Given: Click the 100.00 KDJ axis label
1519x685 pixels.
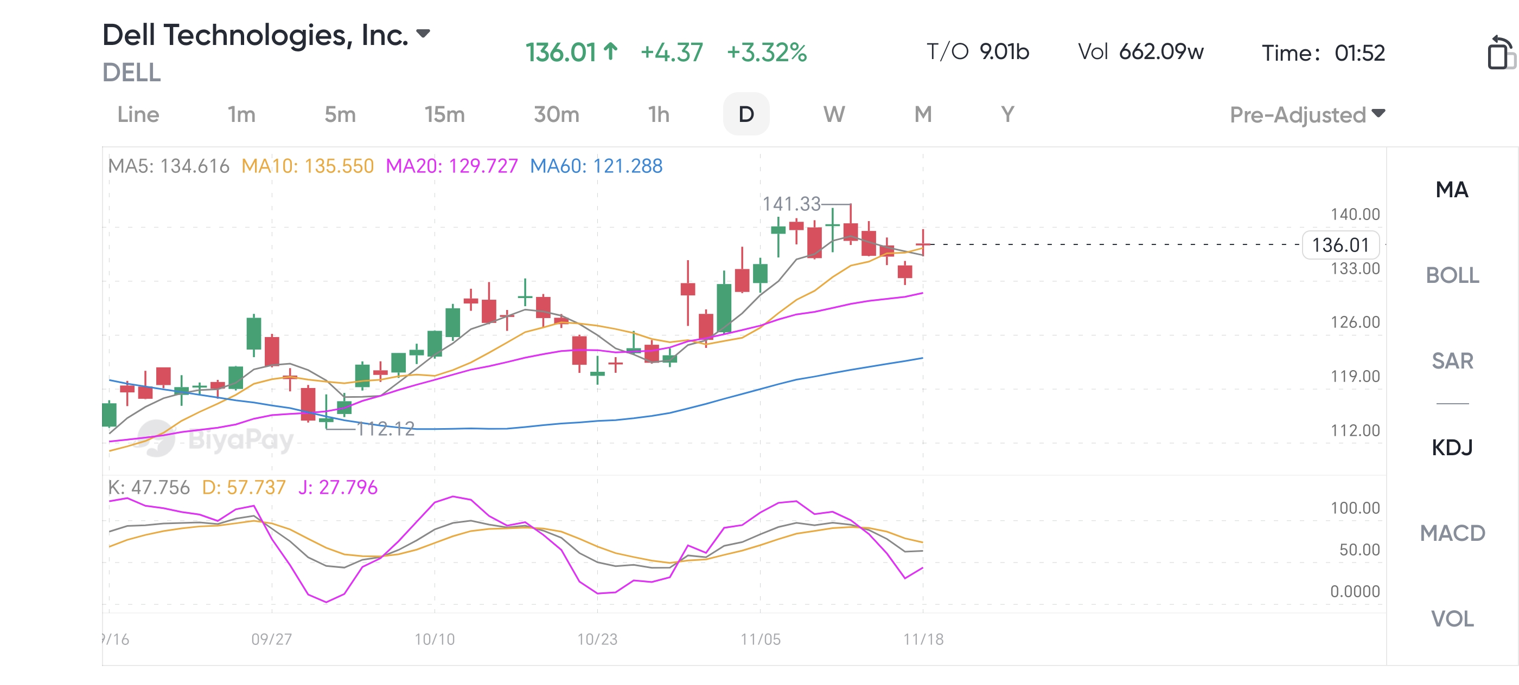Looking at the screenshot, I should (1355, 508).
